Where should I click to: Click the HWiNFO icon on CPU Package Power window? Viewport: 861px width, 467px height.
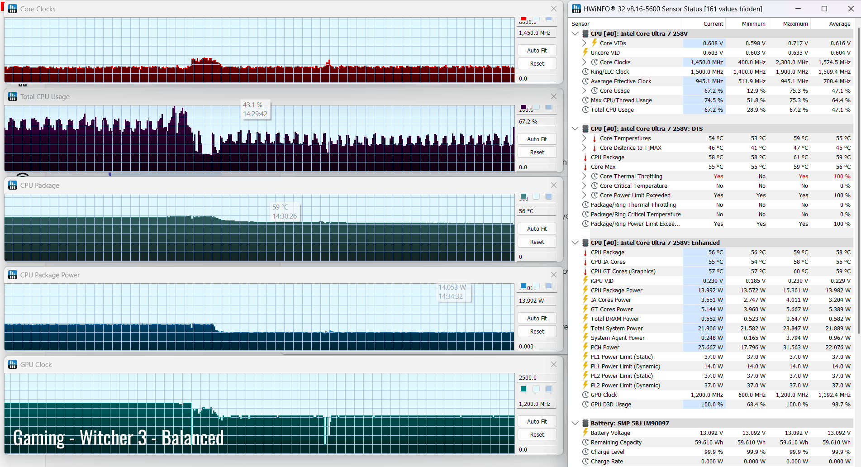(x=13, y=275)
